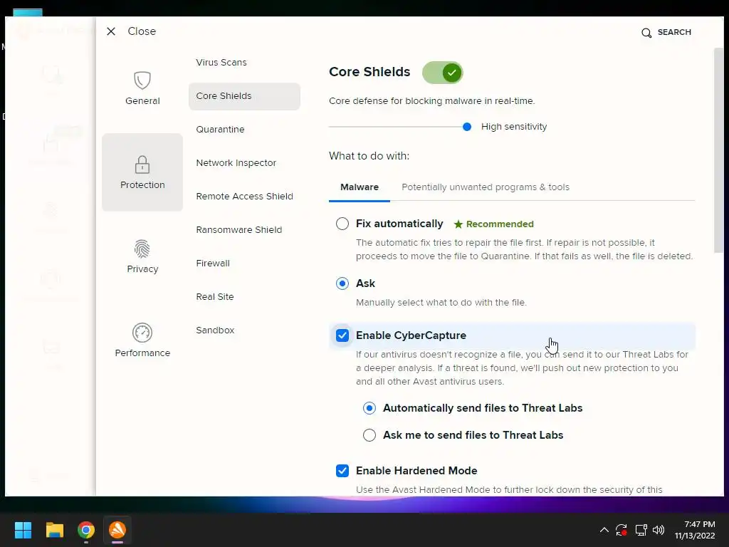The width and height of the screenshot is (729, 547).
Task: Open Network Inspector settings
Action: (x=236, y=163)
